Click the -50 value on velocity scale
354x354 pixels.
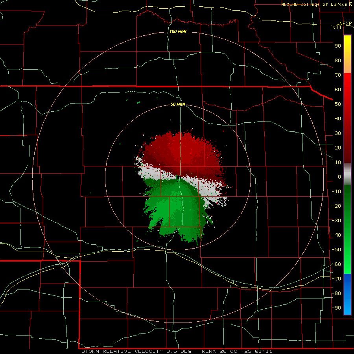(336, 250)
